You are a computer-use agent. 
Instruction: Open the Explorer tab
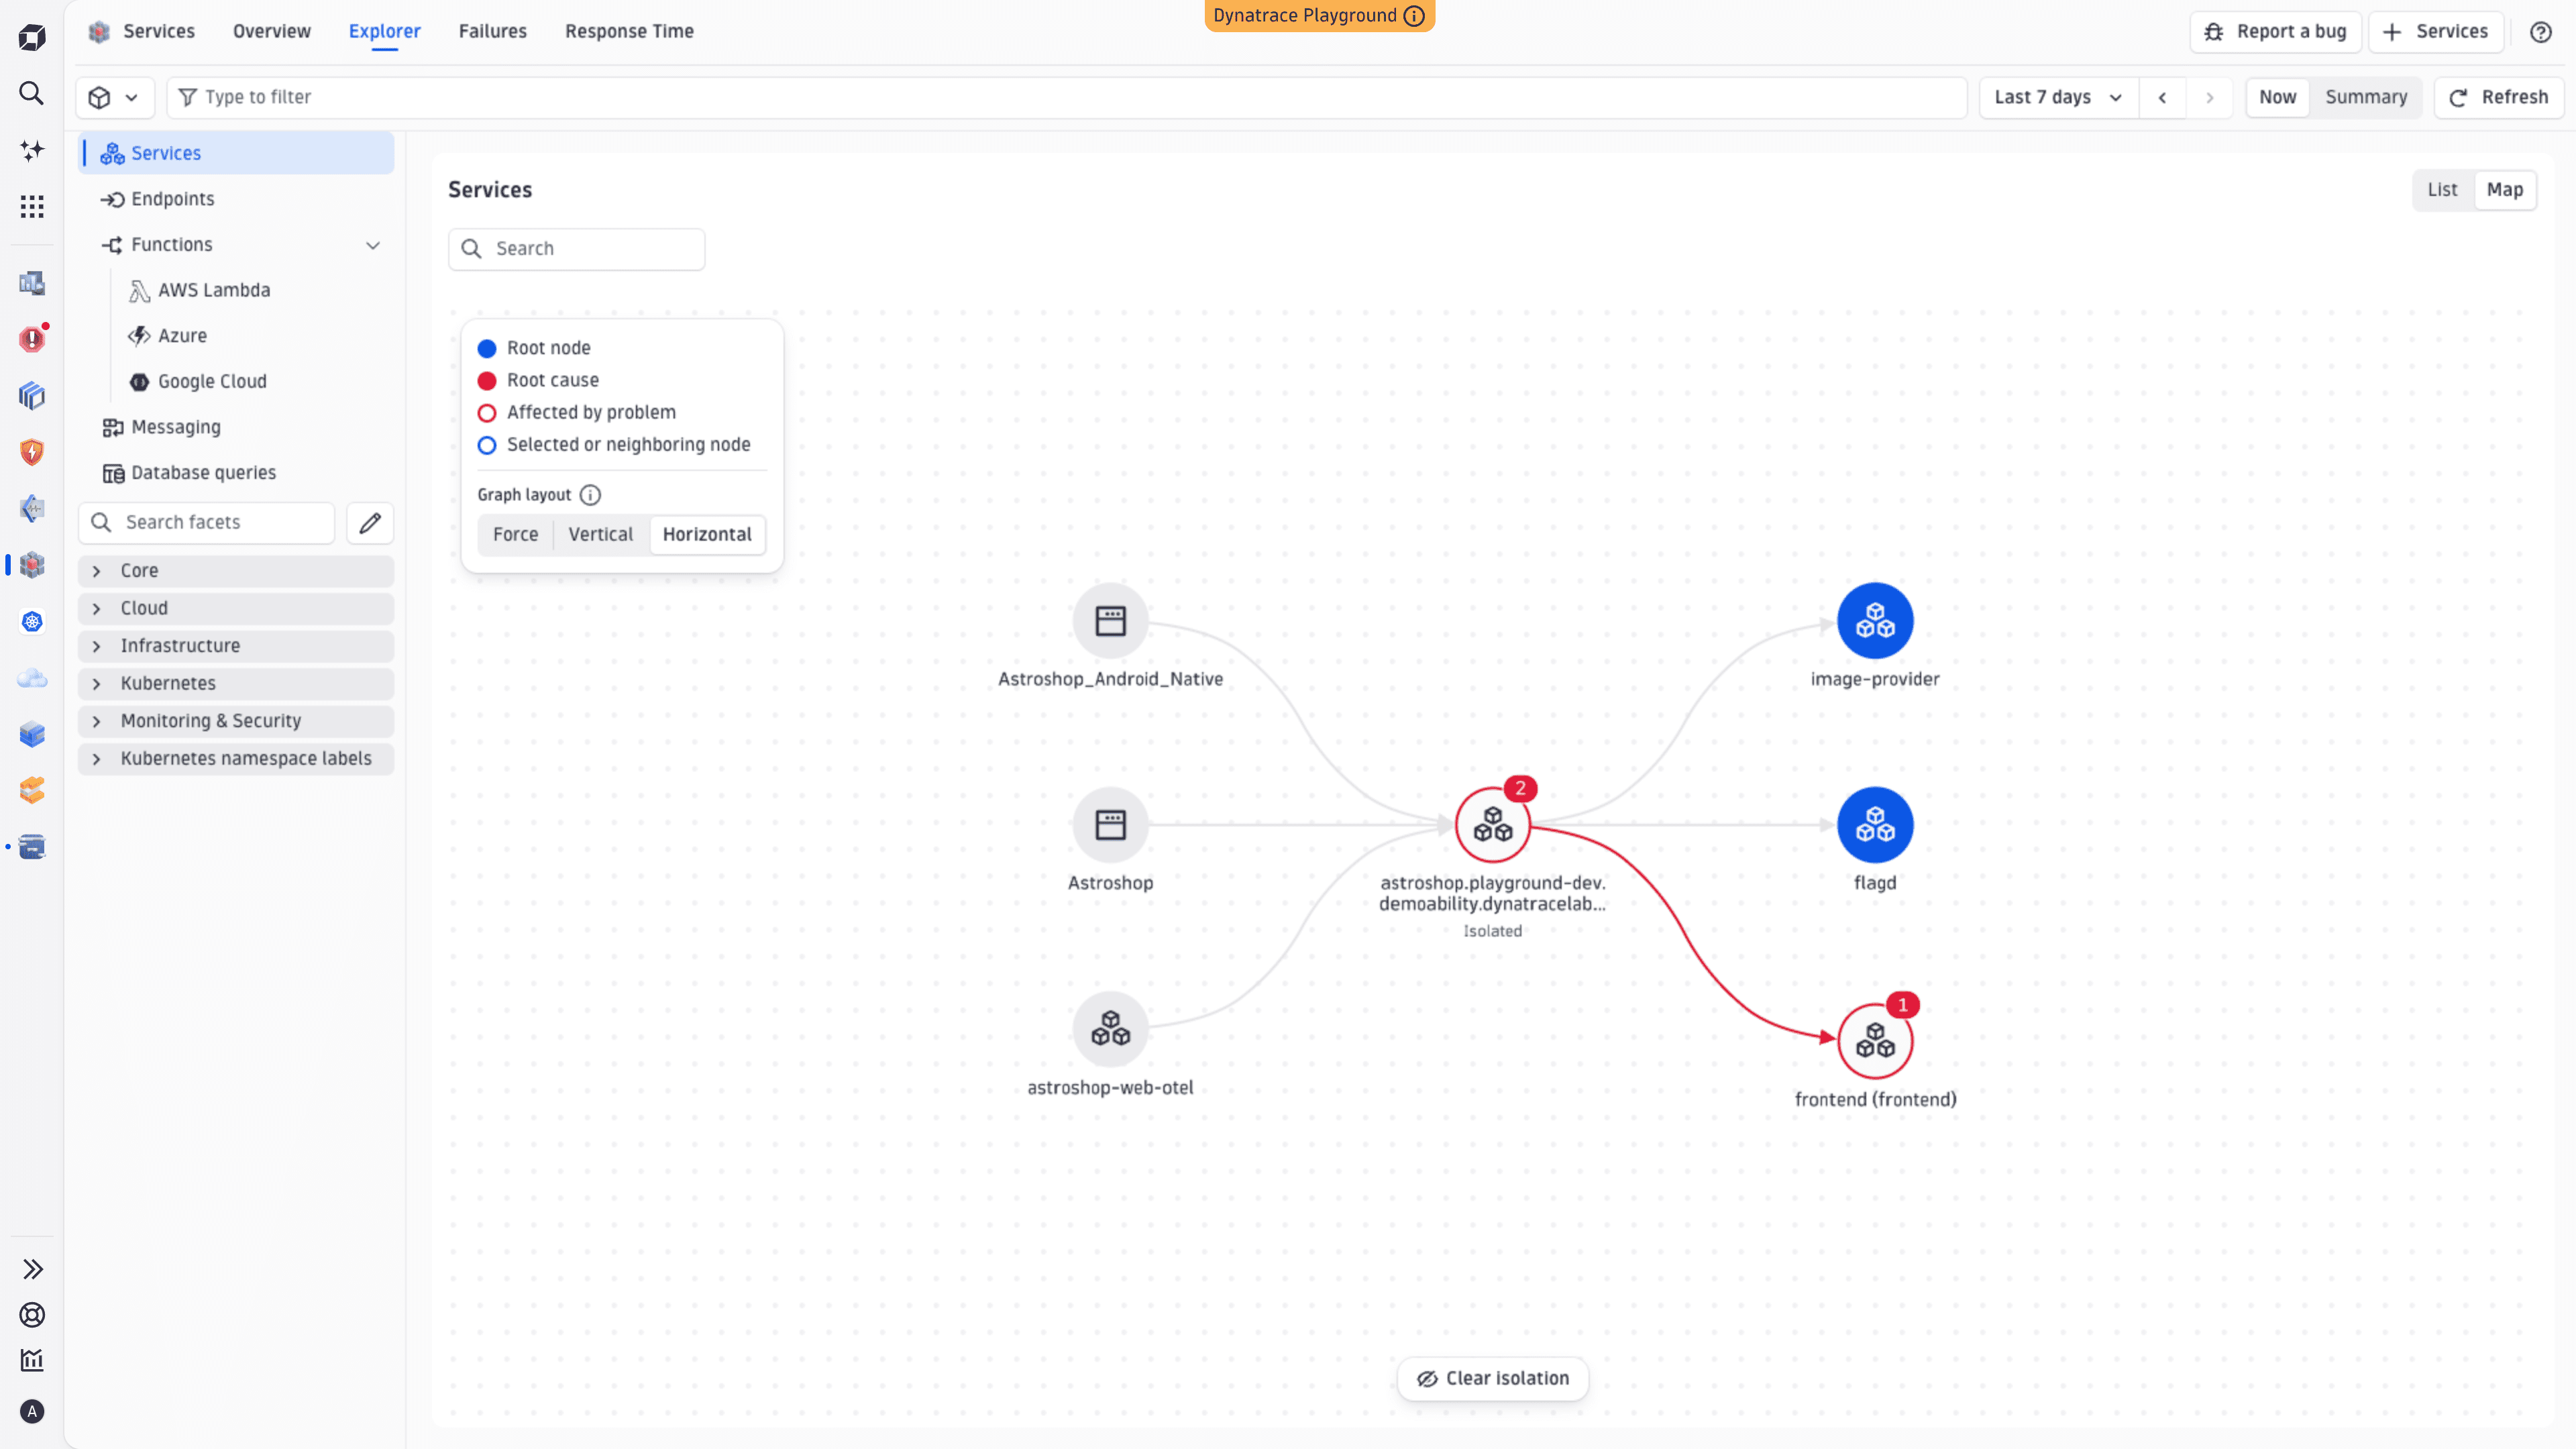coord(385,32)
